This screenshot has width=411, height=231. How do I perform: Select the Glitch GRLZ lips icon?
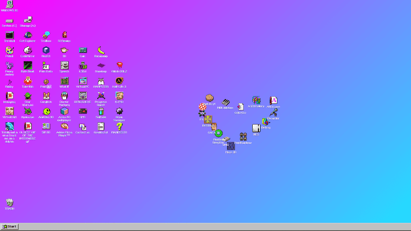point(119,66)
